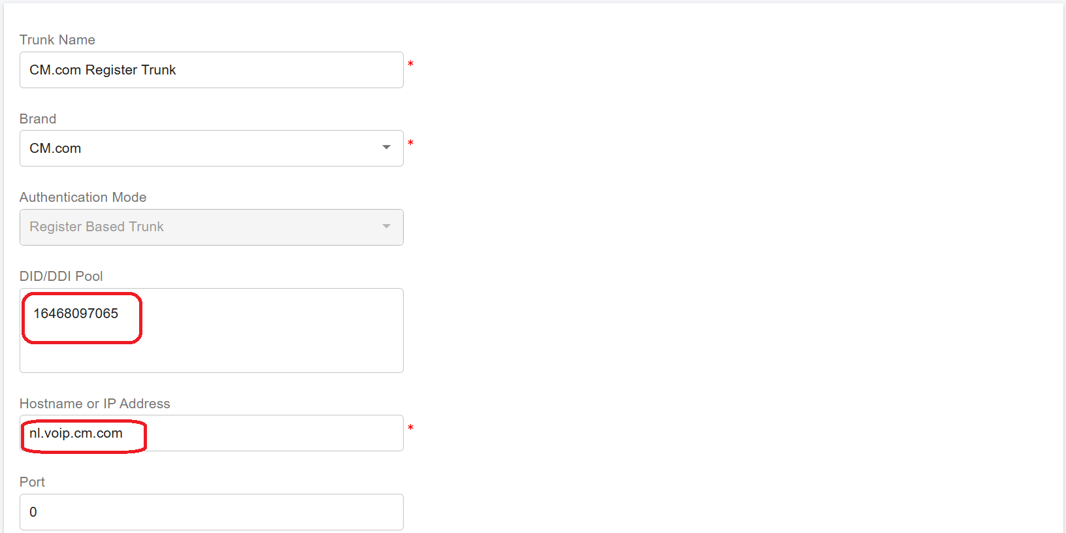Open the Brand dropdown showing CM.com
This screenshot has height=533, width=1066.
196,148
